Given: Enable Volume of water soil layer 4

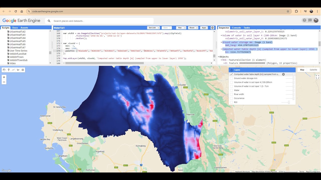Looking at the screenshot, I should [x=231, y=82].
